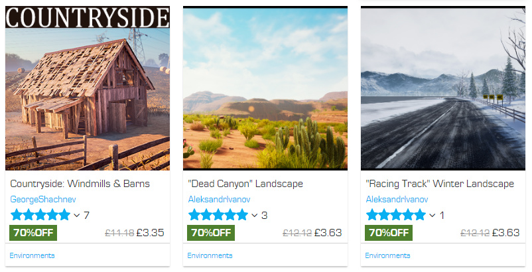Open "Dead Canyon" Landscape title link
This screenshot has width=532, height=272.
(245, 184)
